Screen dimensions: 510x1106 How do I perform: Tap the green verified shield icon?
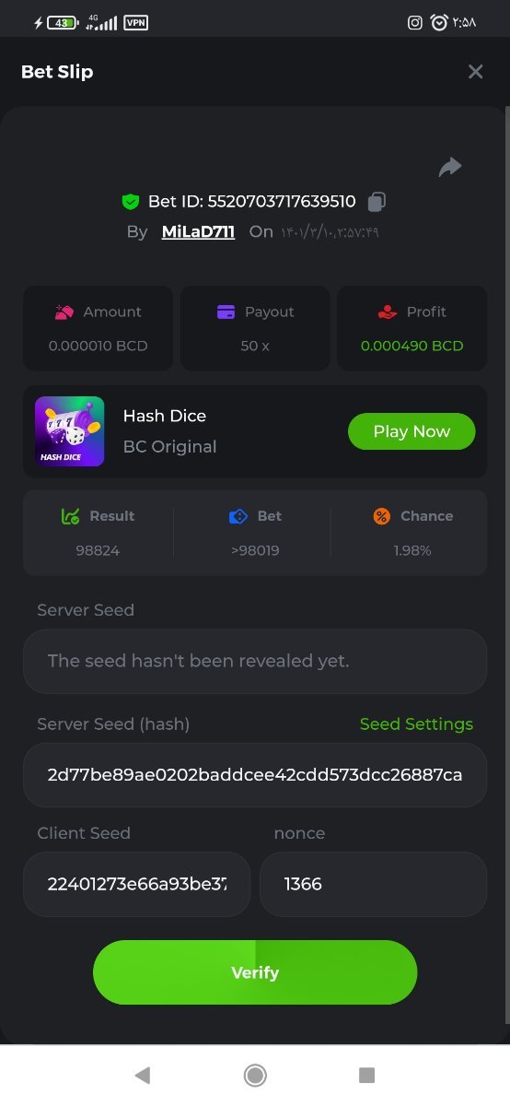point(130,201)
